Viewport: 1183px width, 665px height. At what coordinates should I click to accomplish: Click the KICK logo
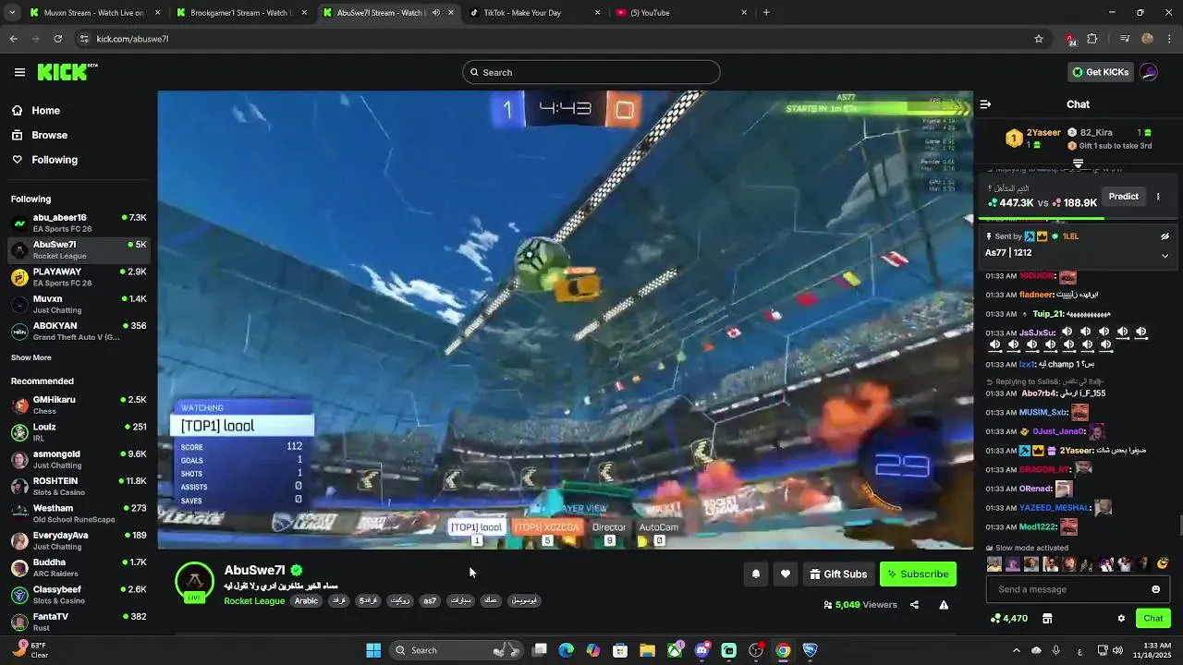(67, 72)
